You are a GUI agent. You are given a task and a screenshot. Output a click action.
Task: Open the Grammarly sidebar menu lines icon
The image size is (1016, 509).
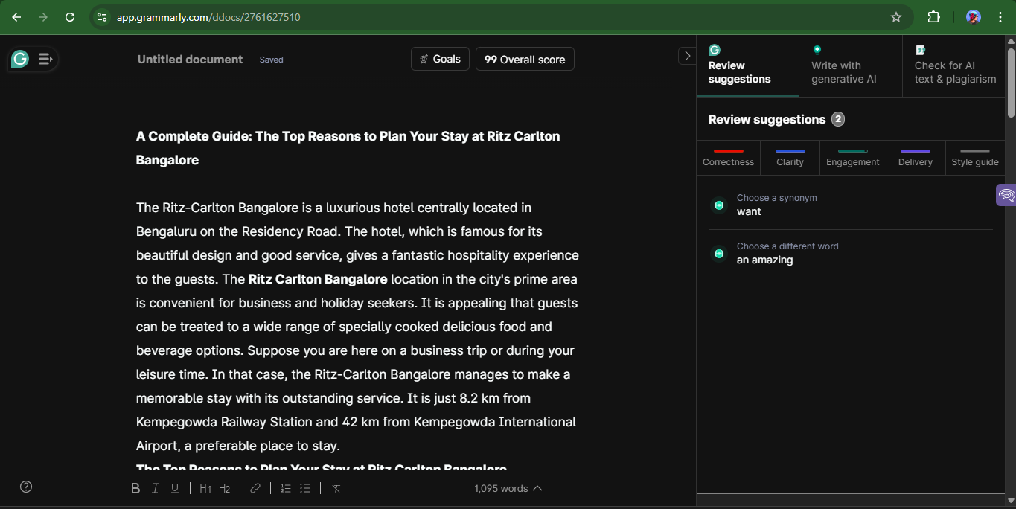45,59
